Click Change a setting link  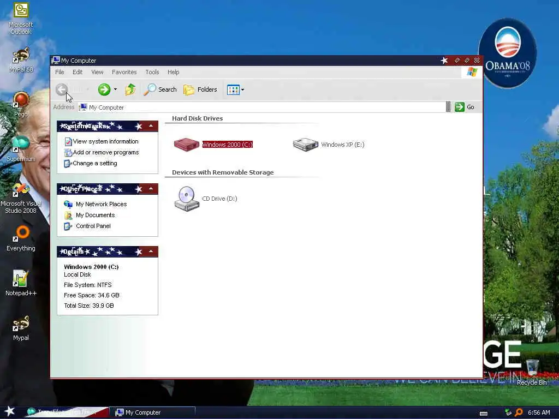tap(95, 163)
